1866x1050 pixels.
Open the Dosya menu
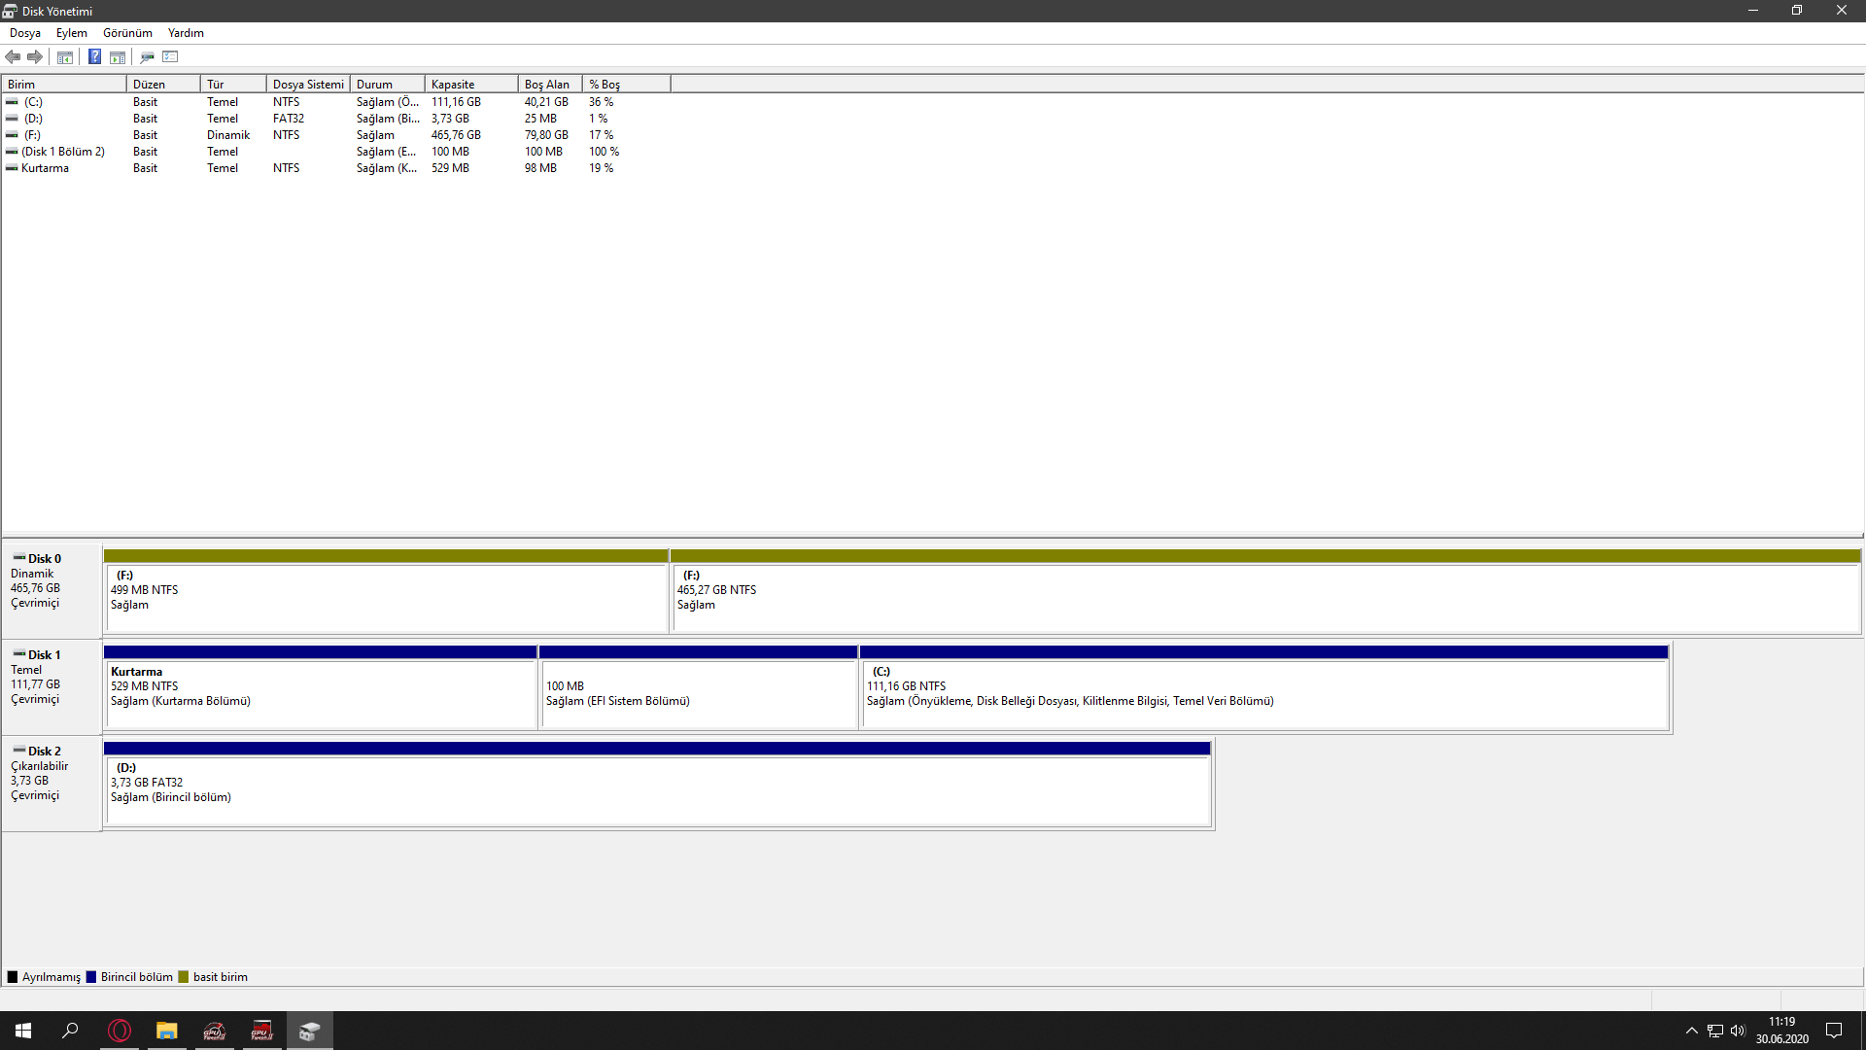coord(25,33)
